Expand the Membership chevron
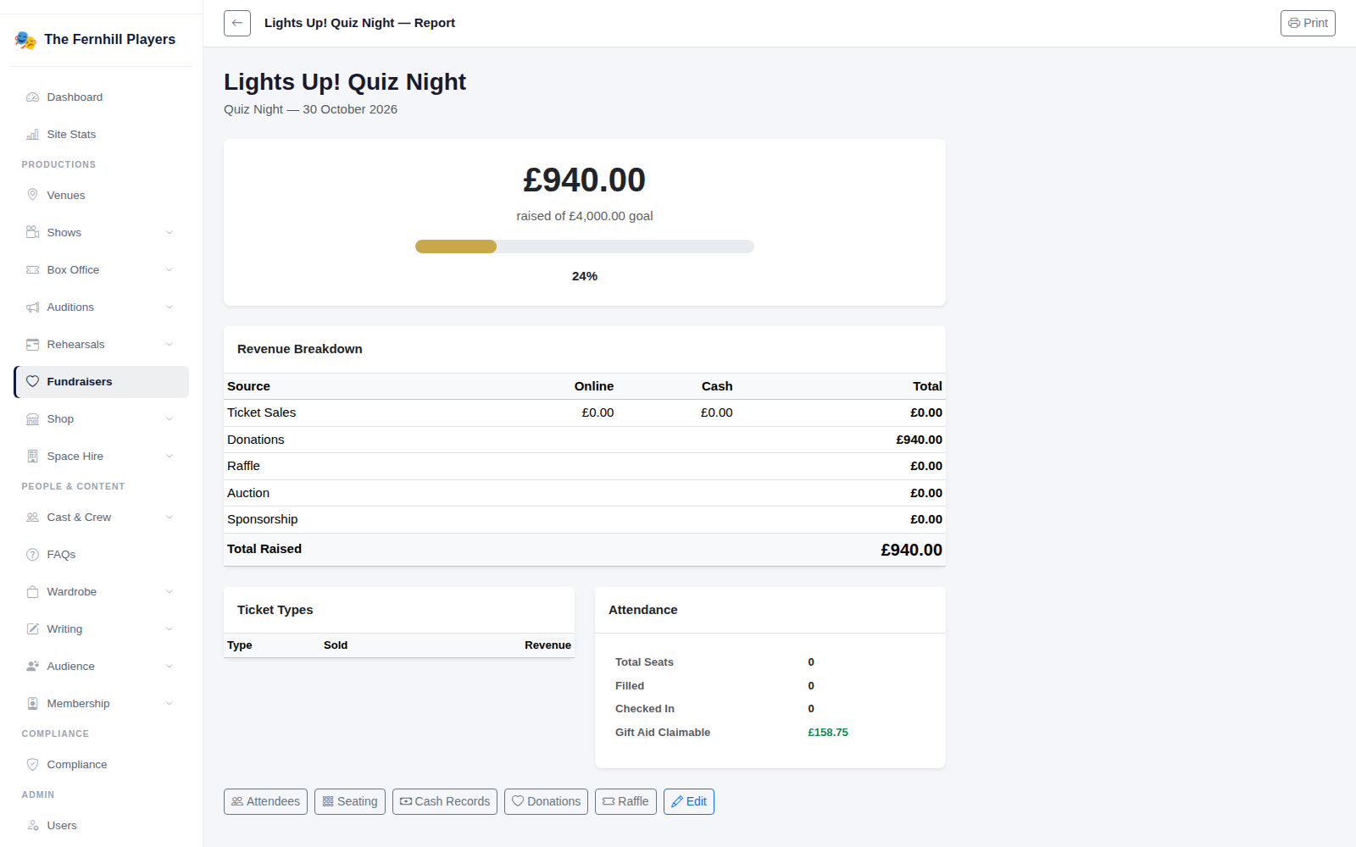This screenshot has width=1356, height=847. (169, 704)
